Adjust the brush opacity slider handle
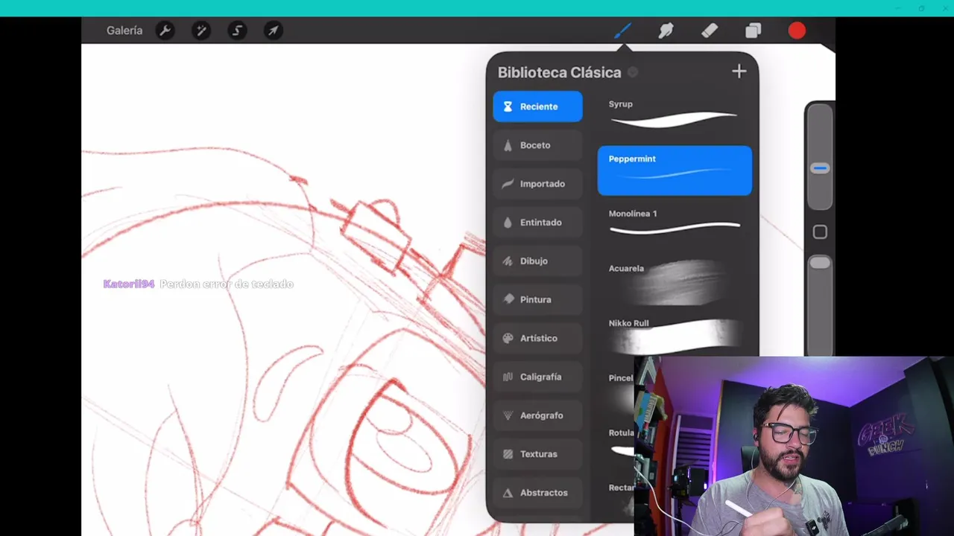Screen dimensions: 954x536 point(820,263)
